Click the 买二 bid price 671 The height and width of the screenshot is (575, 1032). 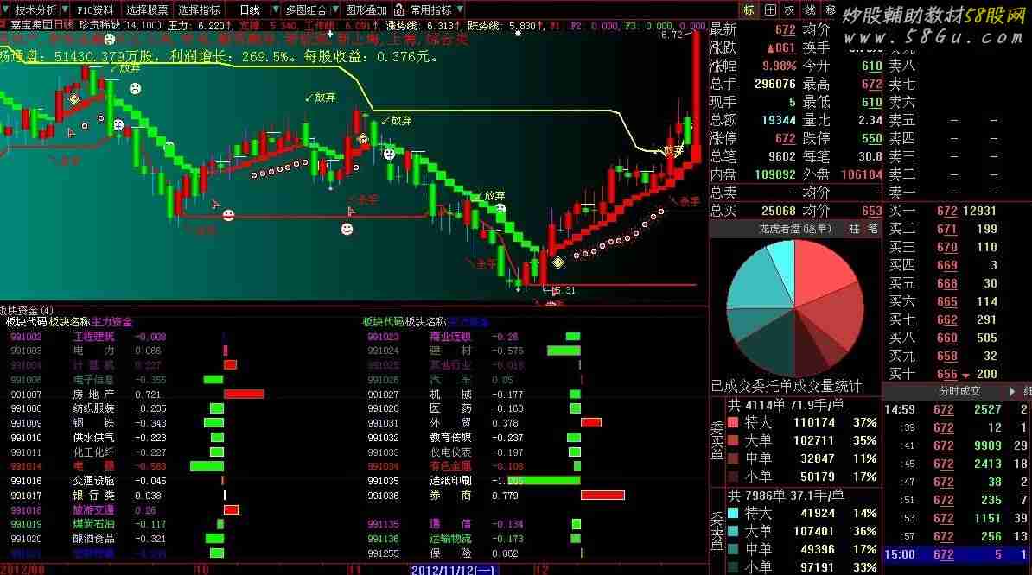click(x=947, y=229)
